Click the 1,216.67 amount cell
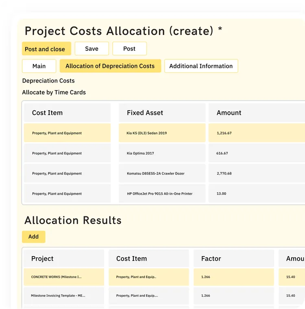Screen dimensions: 305x309 pyautogui.click(x=257, y=133)
